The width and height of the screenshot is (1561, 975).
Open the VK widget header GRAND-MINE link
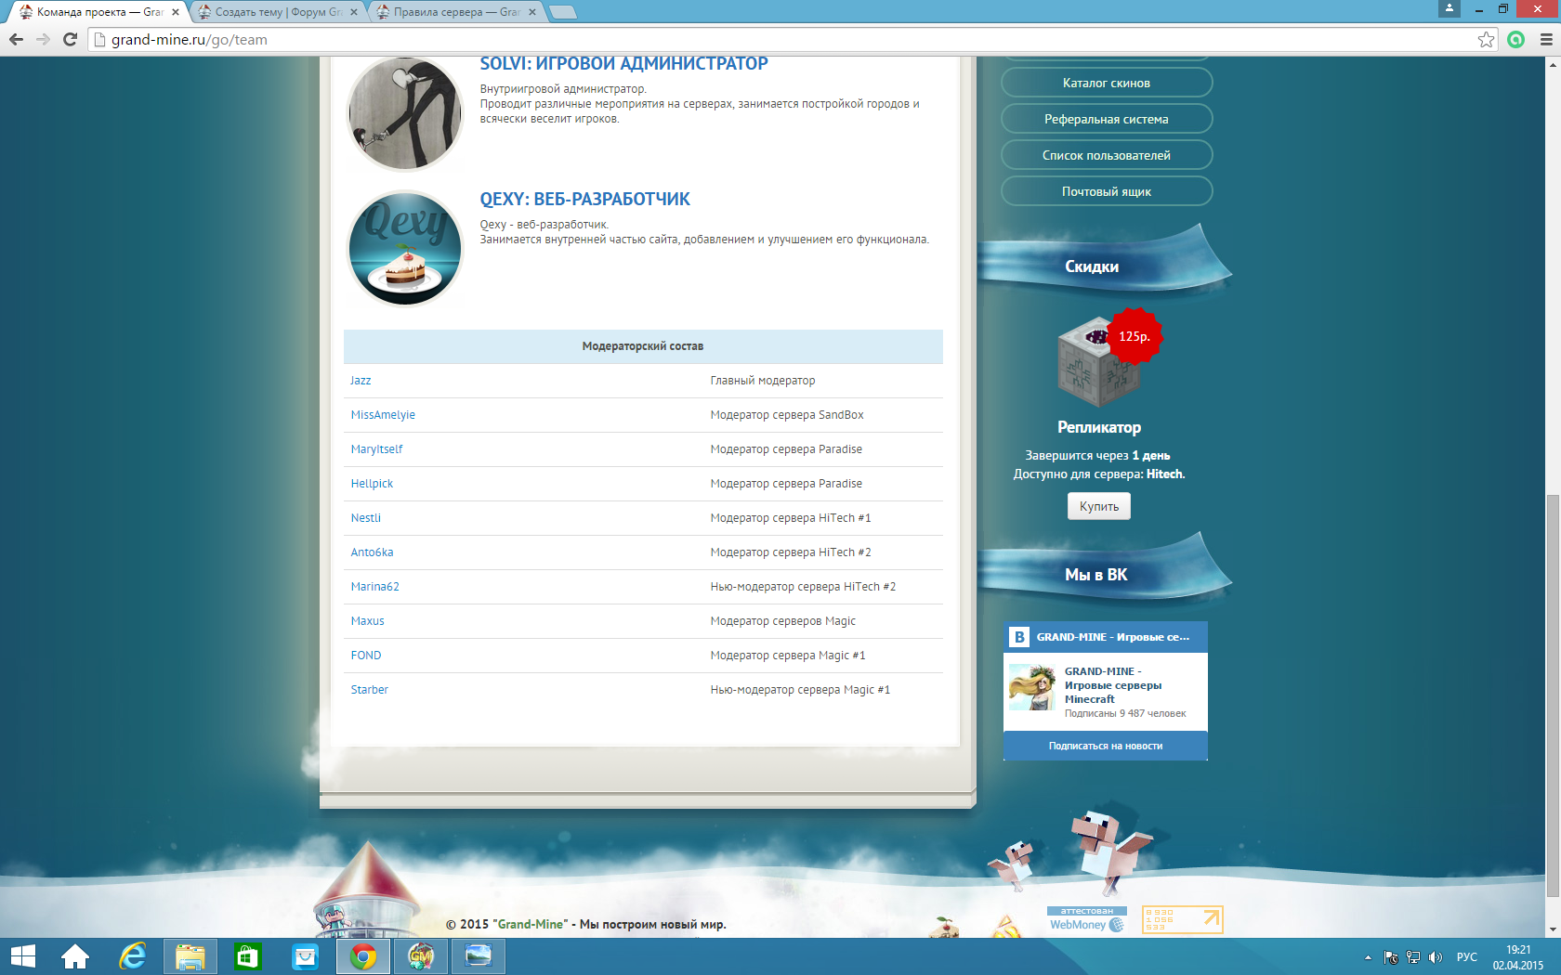point(1112,637)
